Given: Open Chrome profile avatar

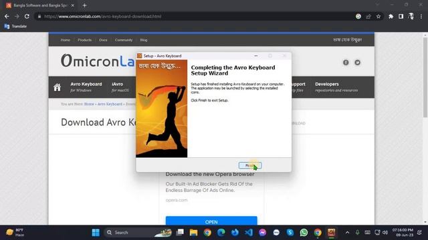Looking at the screenshot, I should (411, 16).
